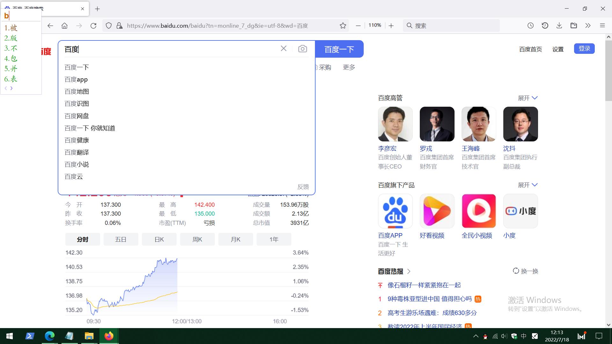
Task: Close the Baidu search tab
Action: pos(83,9)
